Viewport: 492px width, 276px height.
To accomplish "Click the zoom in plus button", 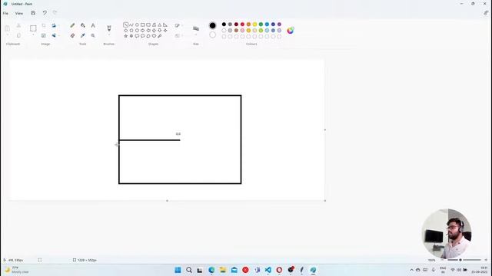I will point(486,260).
